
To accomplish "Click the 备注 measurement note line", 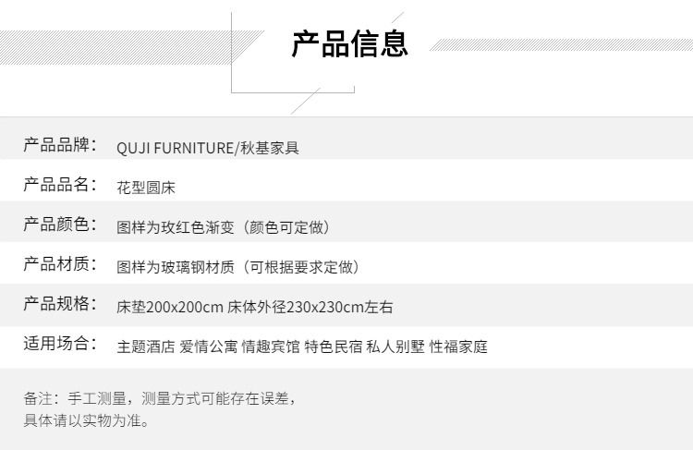I will [x=160, y=399].
